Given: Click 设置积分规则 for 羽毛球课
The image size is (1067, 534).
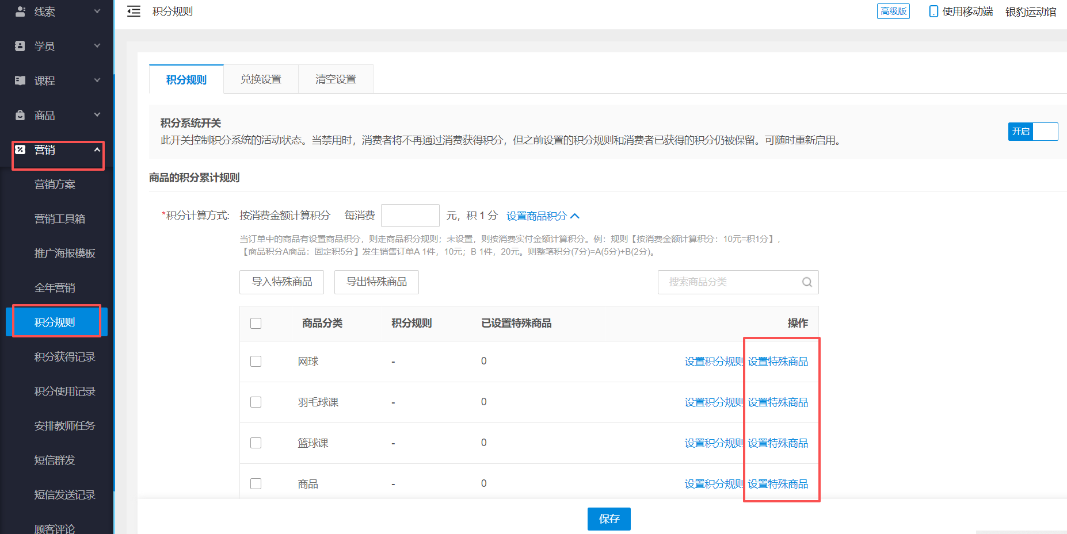Looking at the screenshot, I should point(713,402).
